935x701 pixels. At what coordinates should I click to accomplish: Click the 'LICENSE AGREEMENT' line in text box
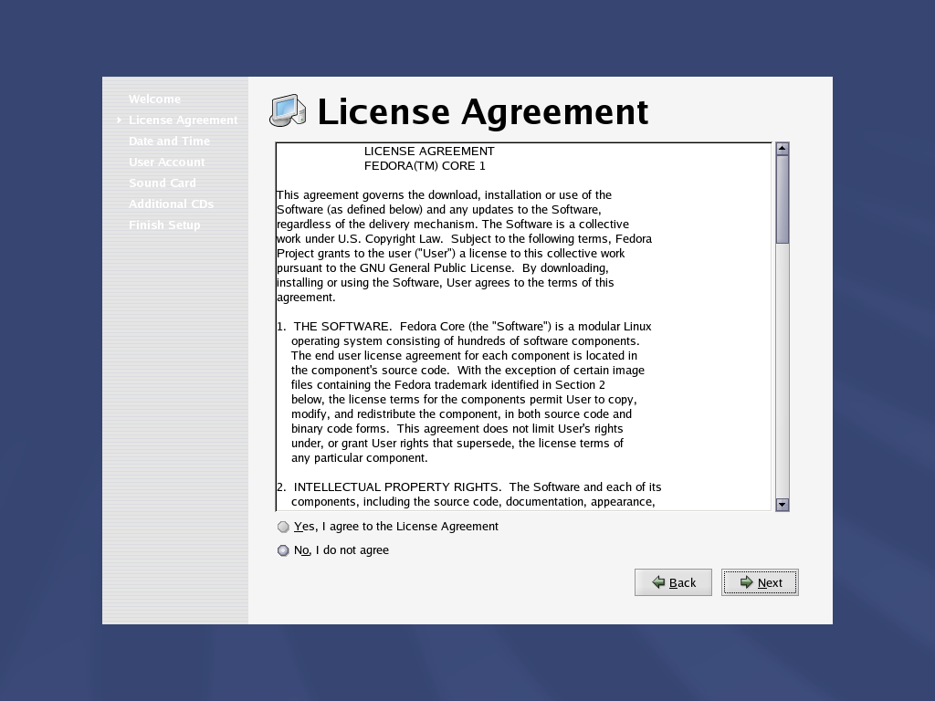point(429,151)
